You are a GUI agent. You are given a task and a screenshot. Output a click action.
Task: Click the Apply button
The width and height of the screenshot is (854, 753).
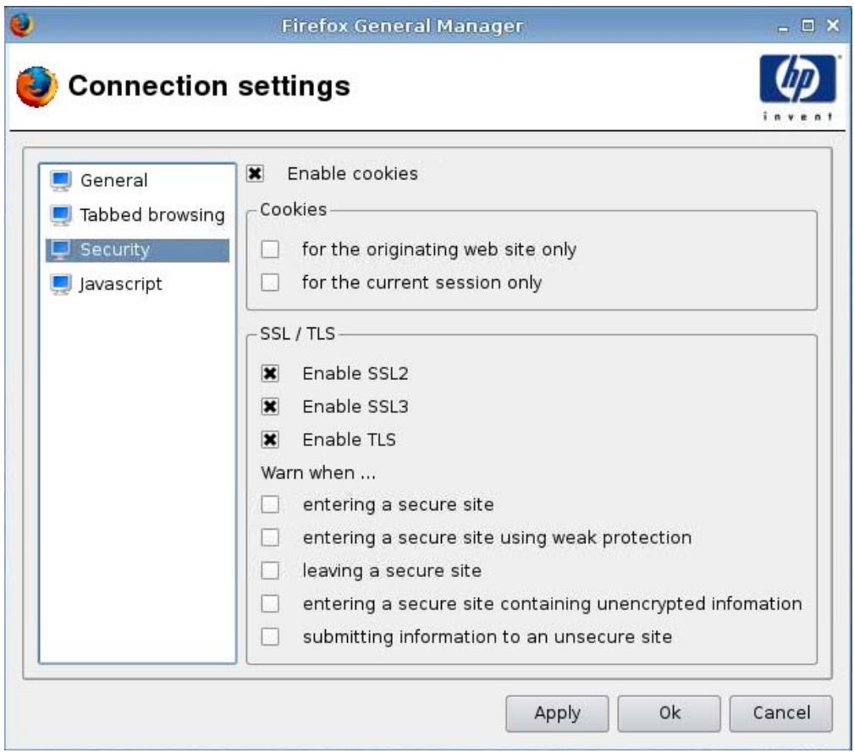[x=557, y=713]
